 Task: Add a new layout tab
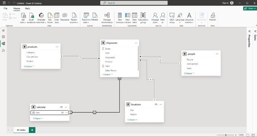[32, 130]
